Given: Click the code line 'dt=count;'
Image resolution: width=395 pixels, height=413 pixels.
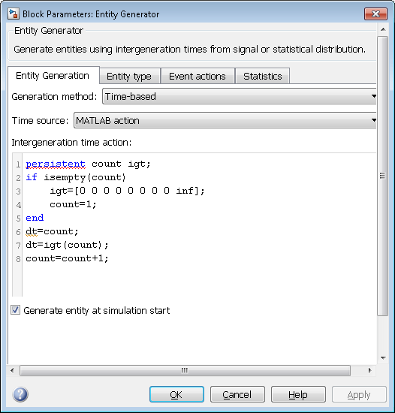Looking at the screenshot, I should [x=52, y=231].
